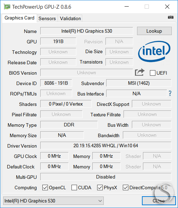
Task: Click the GPU-Z title bar app icon
Action: coord(7,7)
